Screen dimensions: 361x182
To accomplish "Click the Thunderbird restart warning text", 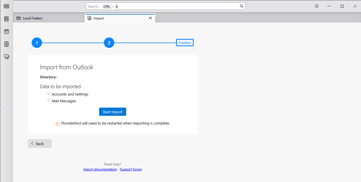I will tap(115, 123).
